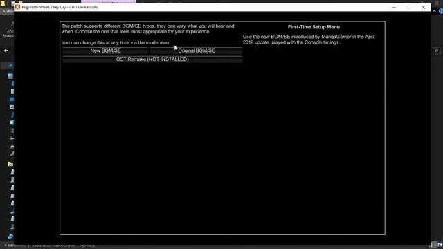Select OST Remake (NOT INSTALLED) option
Viewport: 443px width, 249px height.
point(152,59)
